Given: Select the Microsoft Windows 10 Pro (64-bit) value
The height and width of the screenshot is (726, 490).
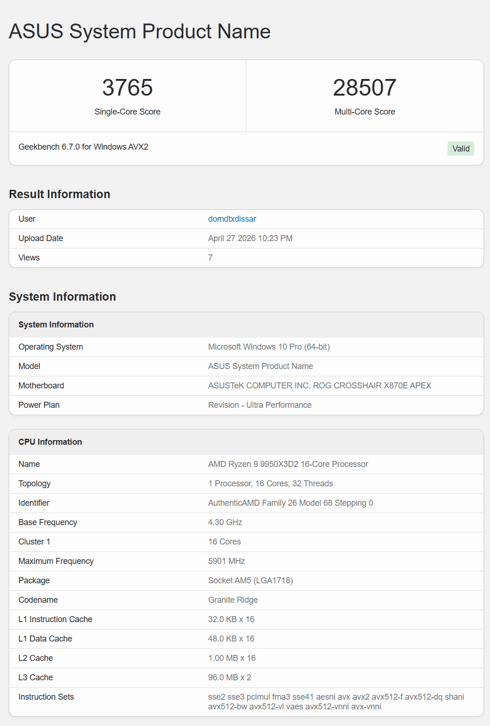Looking at the screenshot, I should click(269, 347).
